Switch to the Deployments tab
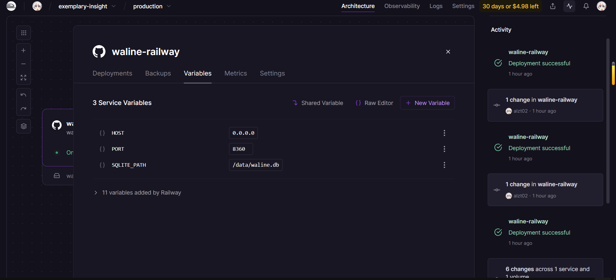This screenshot has height=280, width=616. pos(112,73)
